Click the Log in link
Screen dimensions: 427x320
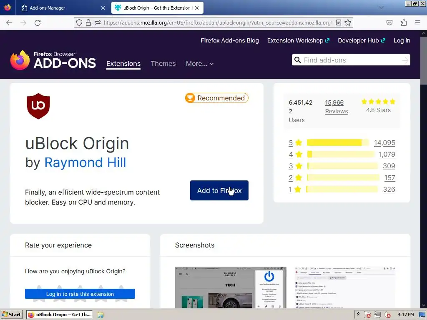coord(402,40)
